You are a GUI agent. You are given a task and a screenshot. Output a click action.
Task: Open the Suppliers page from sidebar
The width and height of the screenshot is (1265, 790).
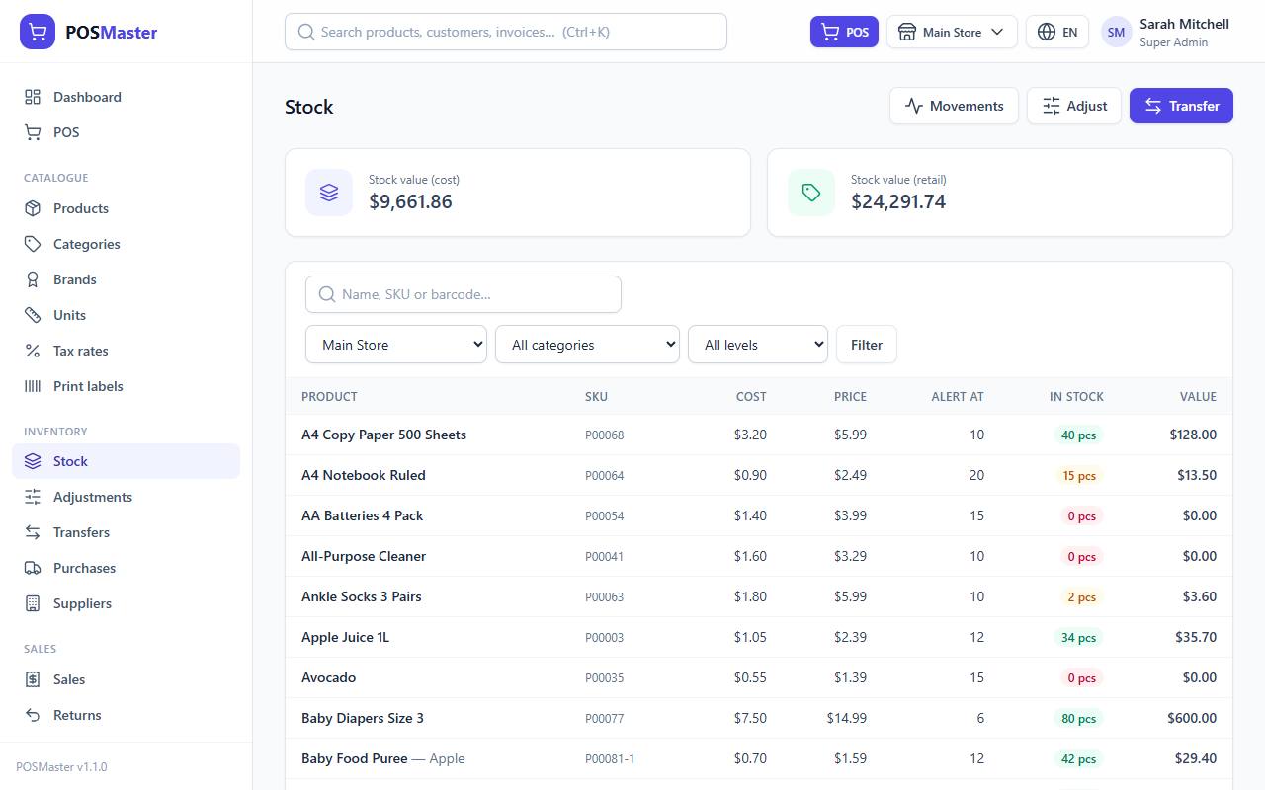tap(126, 603)
